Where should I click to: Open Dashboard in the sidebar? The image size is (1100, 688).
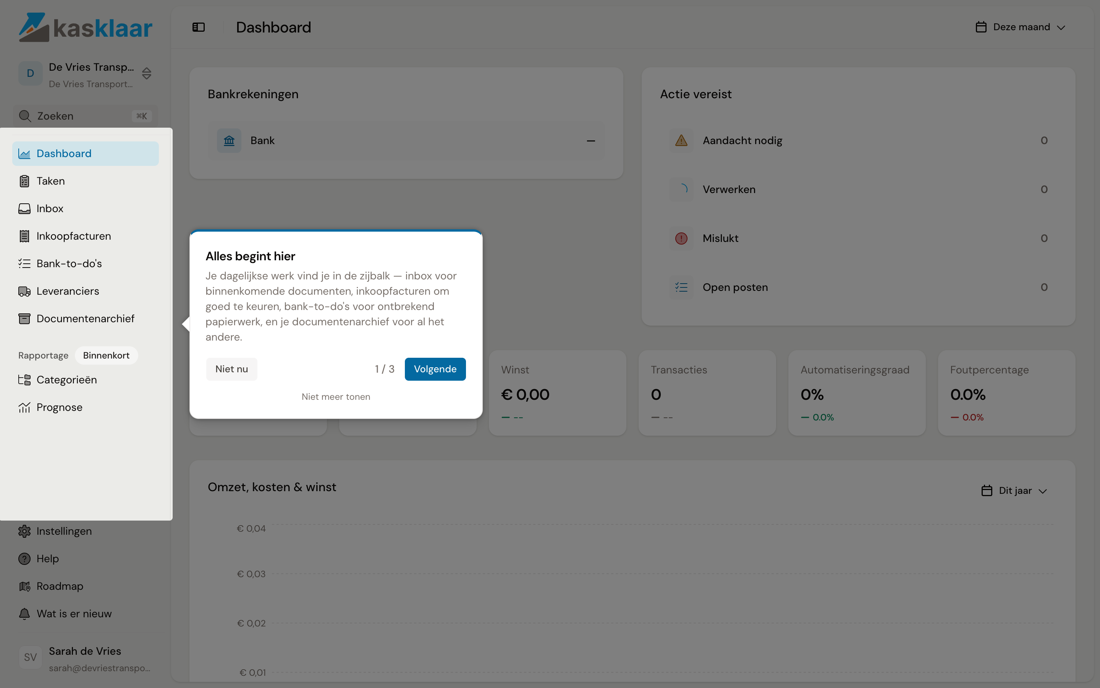click(86, 154)
